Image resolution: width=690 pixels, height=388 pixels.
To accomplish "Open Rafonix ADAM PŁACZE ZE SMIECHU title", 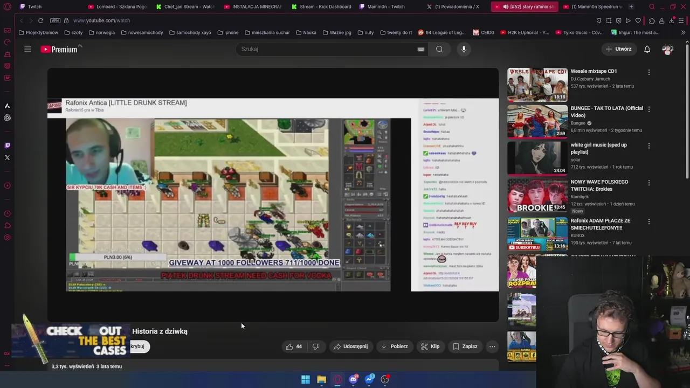I will click(601, 224).
